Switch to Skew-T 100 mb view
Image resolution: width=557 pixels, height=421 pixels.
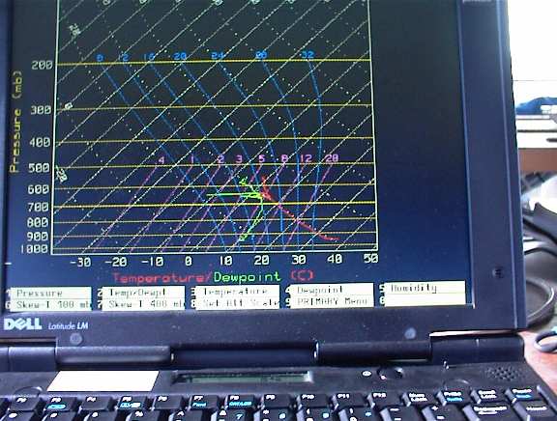(50, 305)
